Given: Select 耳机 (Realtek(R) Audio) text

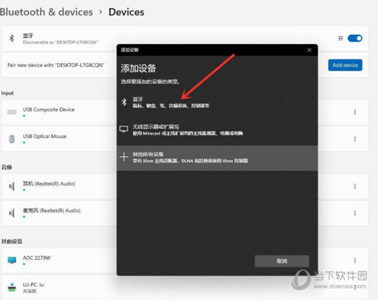Looking at the screenshot, I should coord(49,184).
